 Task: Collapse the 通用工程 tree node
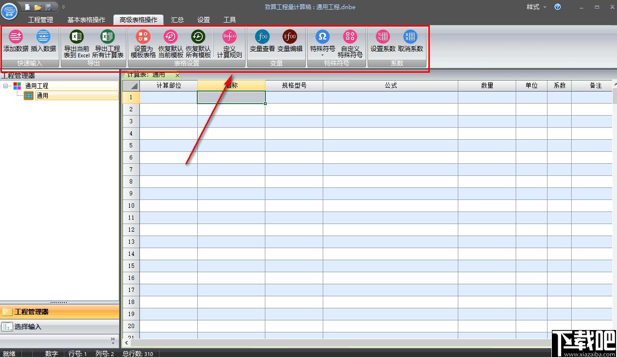click(6, 86)
